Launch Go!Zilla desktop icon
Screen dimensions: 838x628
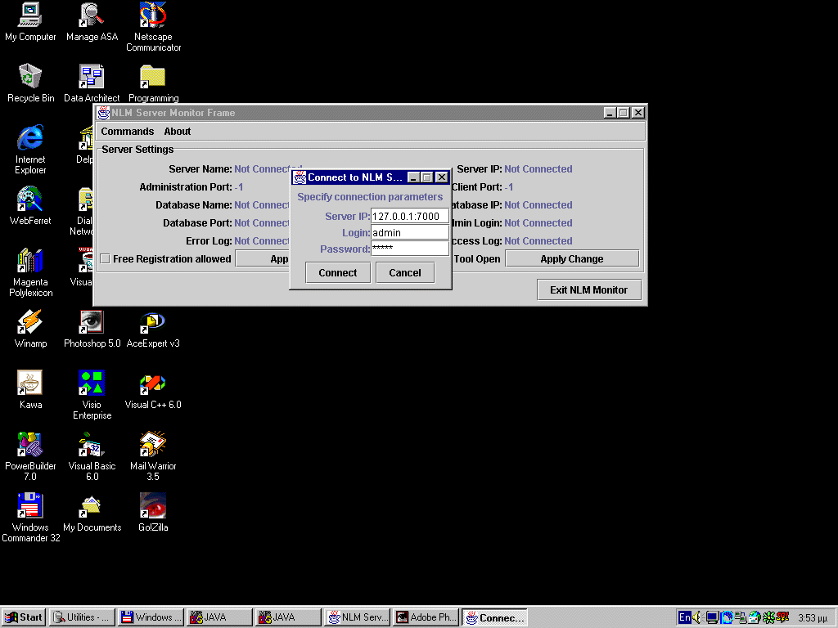(x=153, y=513)
